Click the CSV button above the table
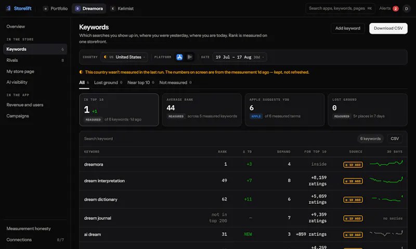This screenshot has width=416, height=249. coord(395,139)
